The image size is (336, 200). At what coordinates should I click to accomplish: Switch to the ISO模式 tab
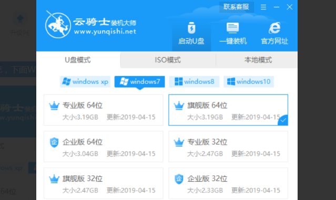point(168,60)
